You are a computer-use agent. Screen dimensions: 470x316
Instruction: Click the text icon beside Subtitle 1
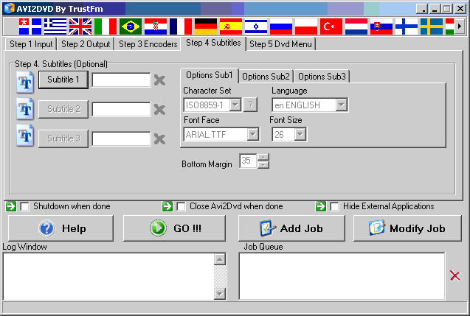pyautogui.click(x=25, y=82)
